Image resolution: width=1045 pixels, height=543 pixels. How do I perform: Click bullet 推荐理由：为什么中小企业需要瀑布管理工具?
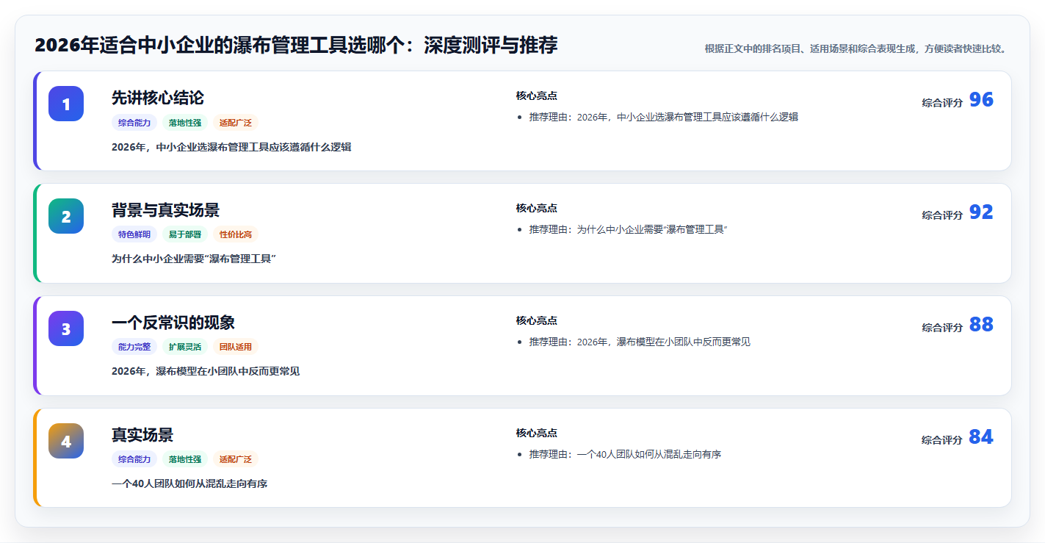pyautogui.click(x=628, y=229)
